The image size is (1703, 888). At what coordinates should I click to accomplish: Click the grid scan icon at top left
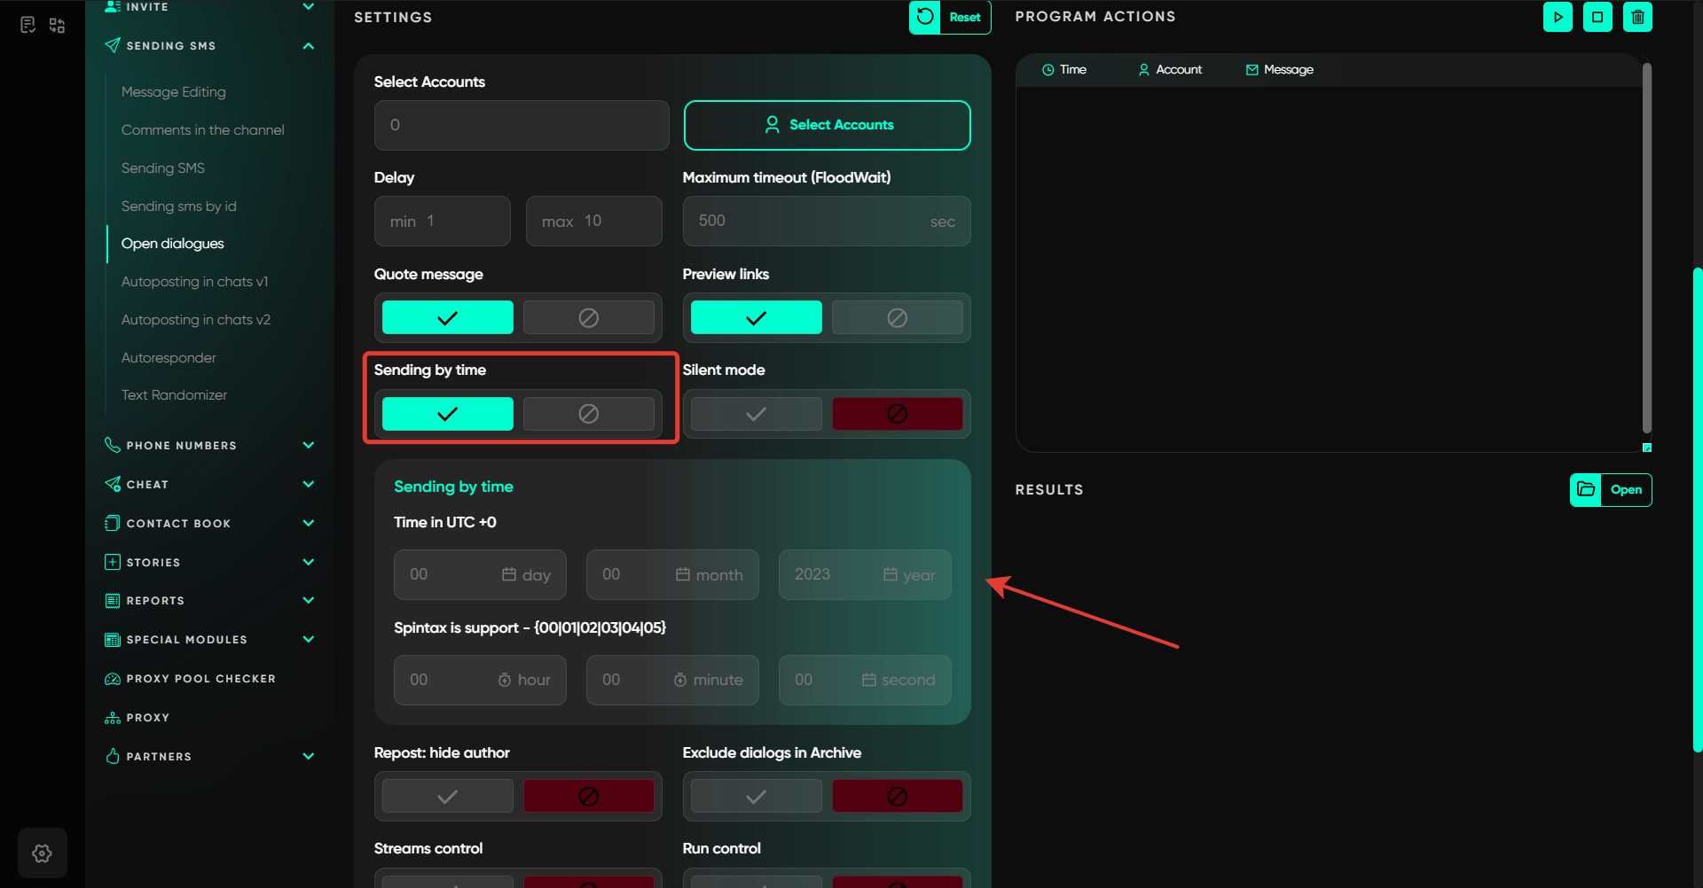click(58, 25)
